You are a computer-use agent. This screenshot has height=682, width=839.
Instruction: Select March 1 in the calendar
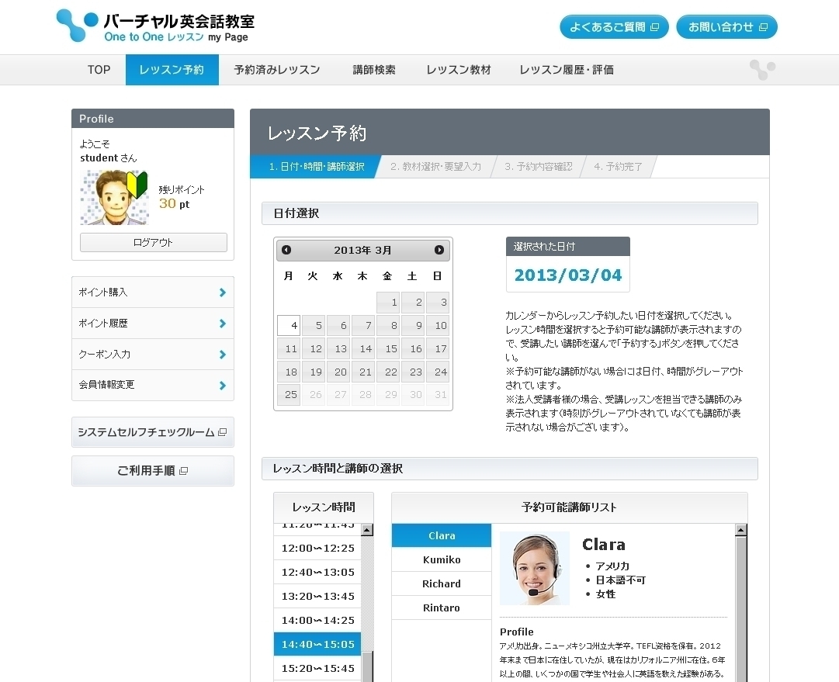388,303
